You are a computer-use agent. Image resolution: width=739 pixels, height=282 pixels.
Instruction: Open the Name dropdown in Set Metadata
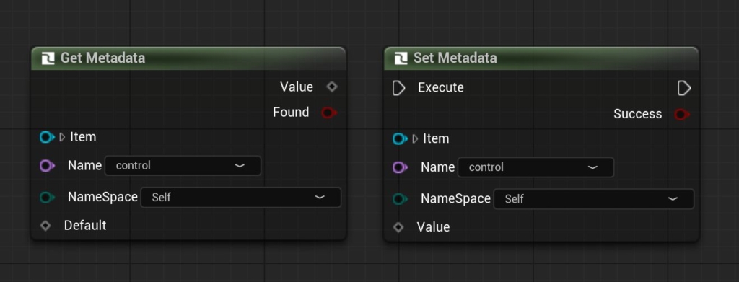click(x=536, y=167)
